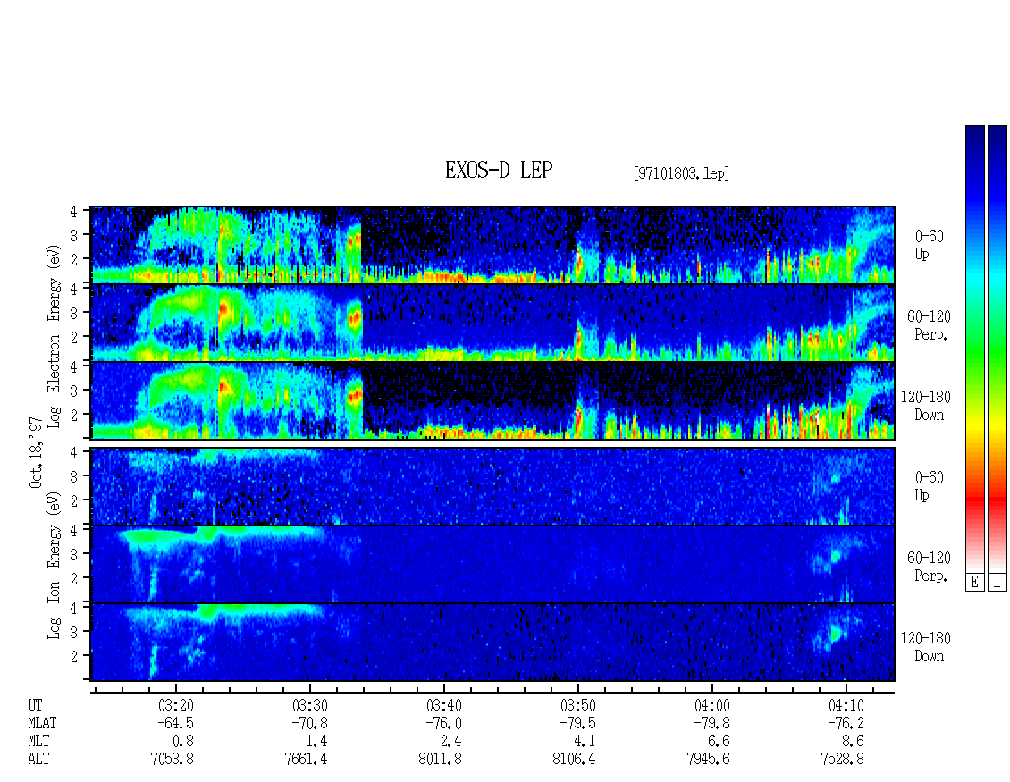1010x782 pixels.
Task: Click MLT value 4.1
Action: pos(585,742)
